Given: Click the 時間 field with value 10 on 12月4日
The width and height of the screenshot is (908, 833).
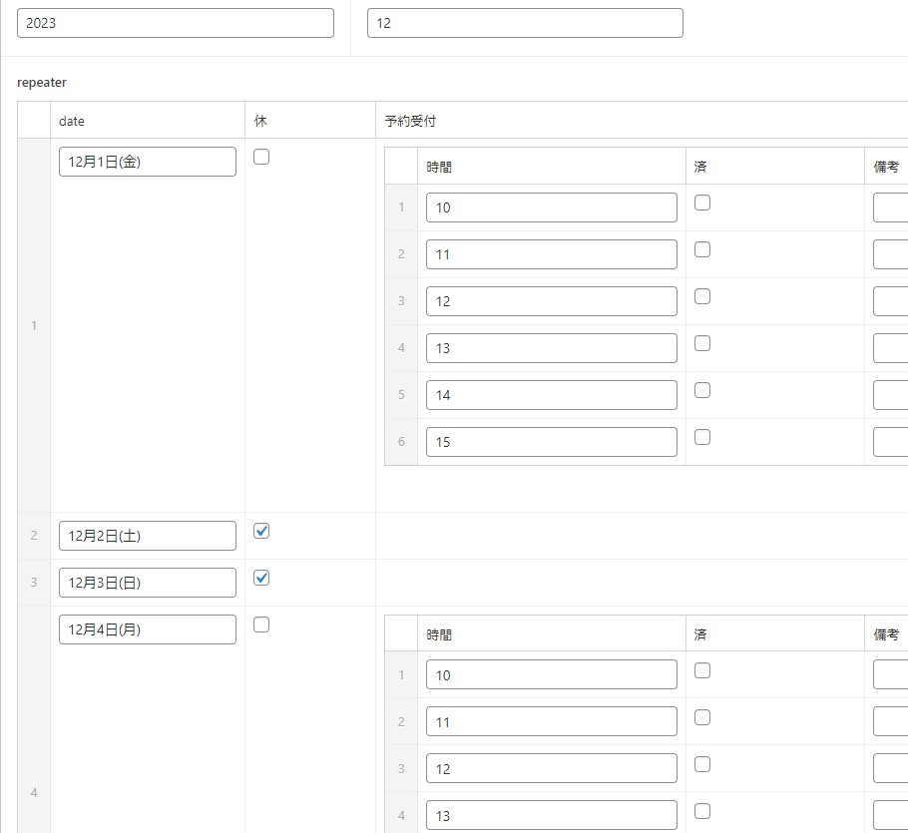Looking at the screenshot, I should coord(551,674).
